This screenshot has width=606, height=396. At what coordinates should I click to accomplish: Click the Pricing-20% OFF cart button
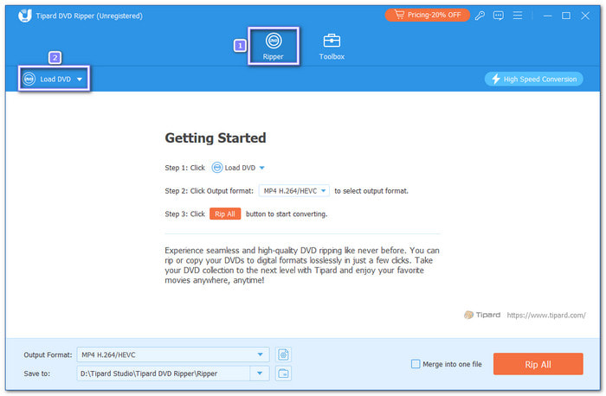pyautogui.click(x=427, y=16)
